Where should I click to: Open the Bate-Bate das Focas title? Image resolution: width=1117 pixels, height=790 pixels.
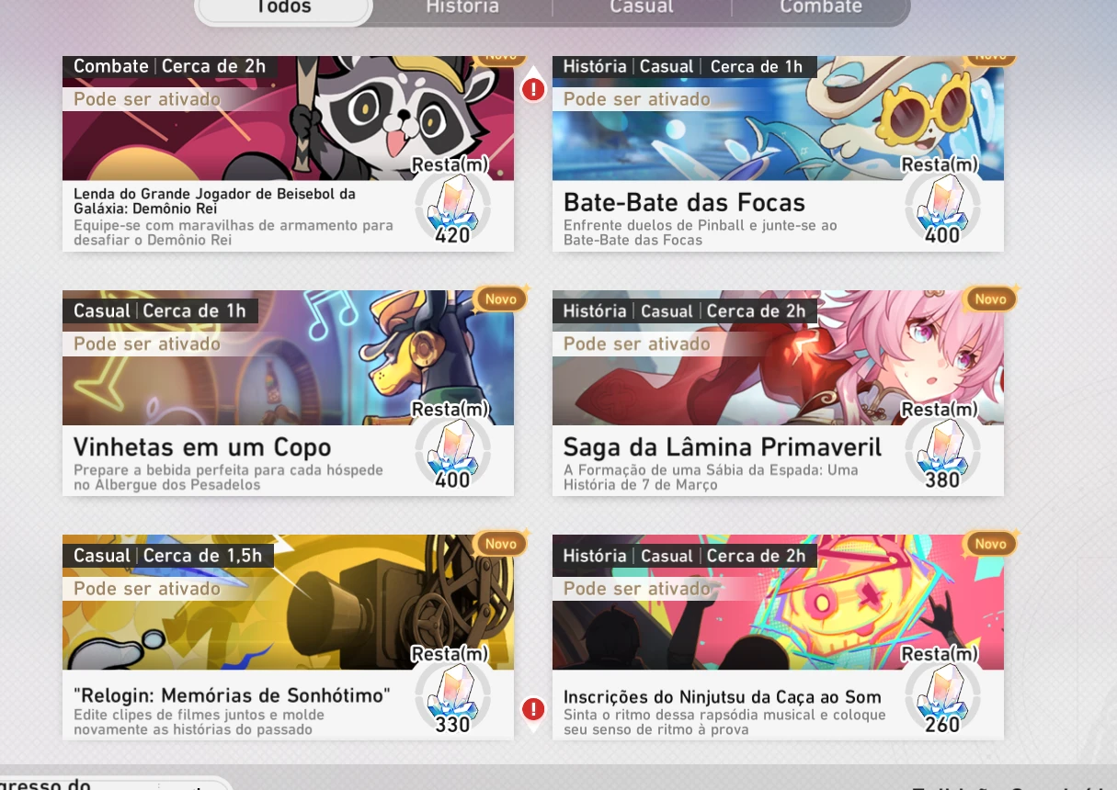click(684, 203)
